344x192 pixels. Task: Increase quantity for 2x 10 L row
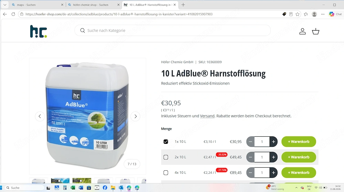(273, 157)
